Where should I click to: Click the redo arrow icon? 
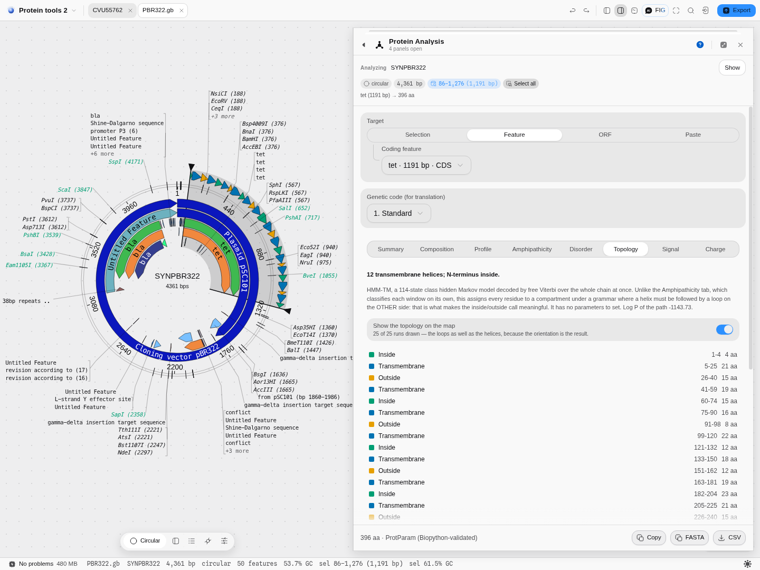[x=586, y=11]
